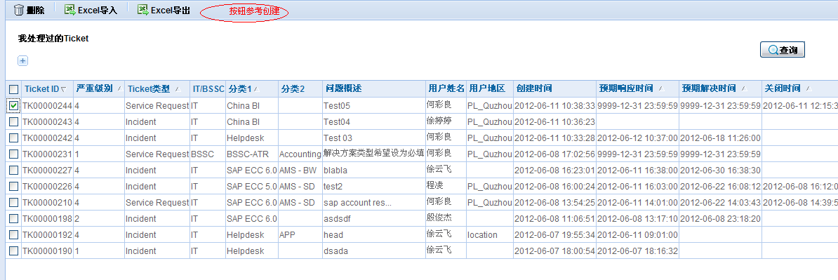
Task: Expand the plus filter panel icon
Action: click(23, 61)
